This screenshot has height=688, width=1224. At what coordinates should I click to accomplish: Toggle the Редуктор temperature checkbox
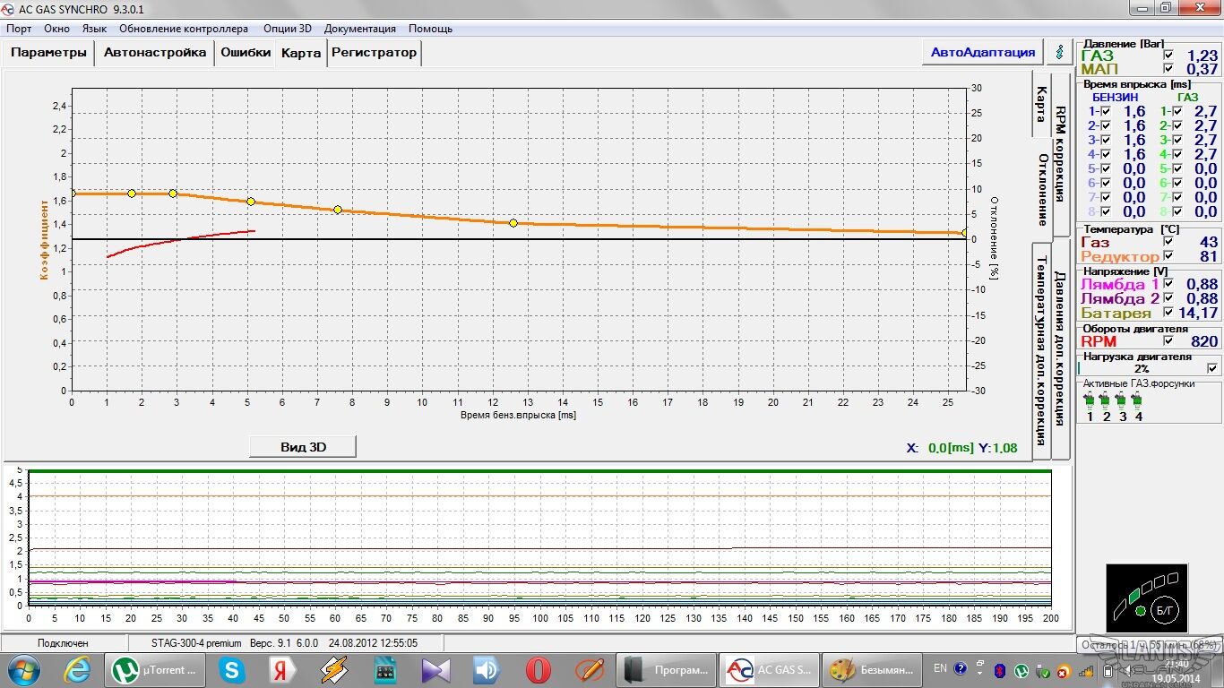point(1168,256)
